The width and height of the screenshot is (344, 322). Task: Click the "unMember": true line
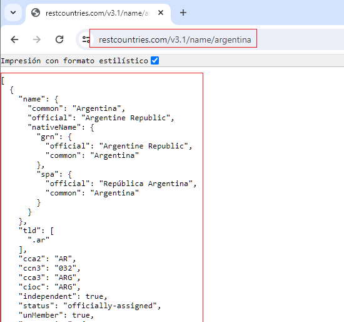[56, 315]
